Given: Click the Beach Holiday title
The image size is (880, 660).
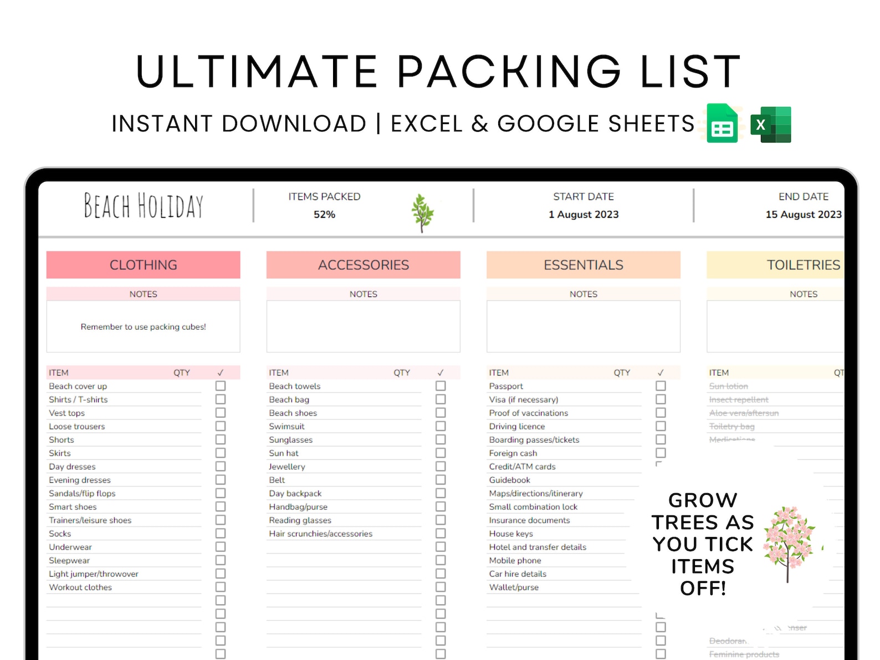Looking at the screenshot, I should click(144, 206).
